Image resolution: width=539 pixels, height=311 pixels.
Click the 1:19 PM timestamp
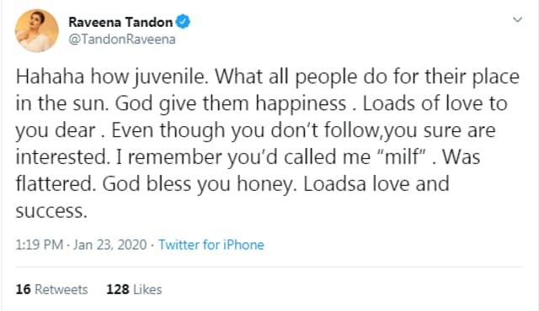coord(40,245)
